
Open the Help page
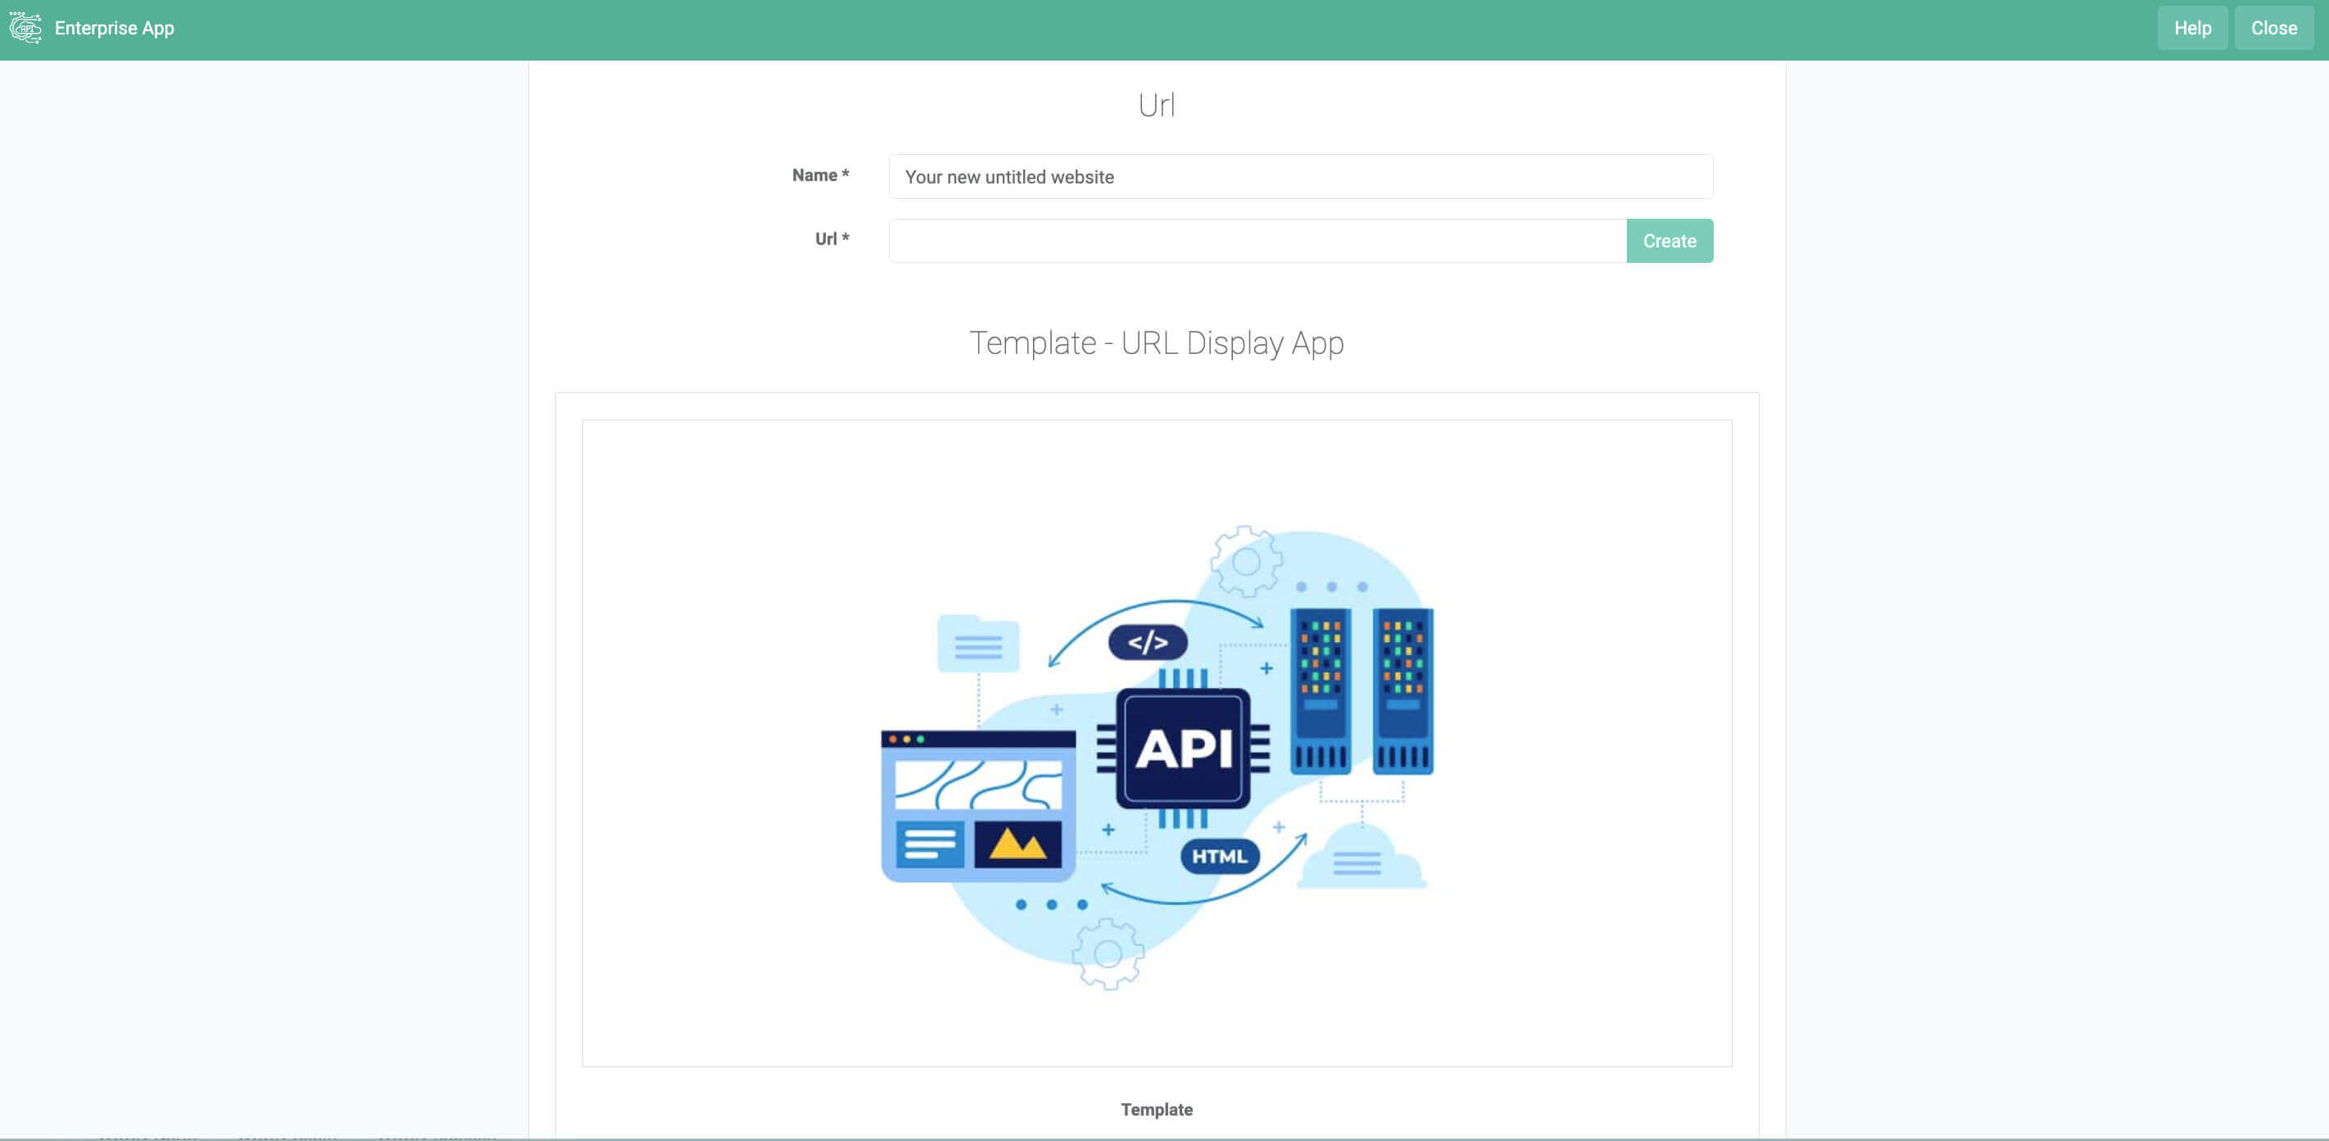pyautogui.click(x=2191, y=28)
